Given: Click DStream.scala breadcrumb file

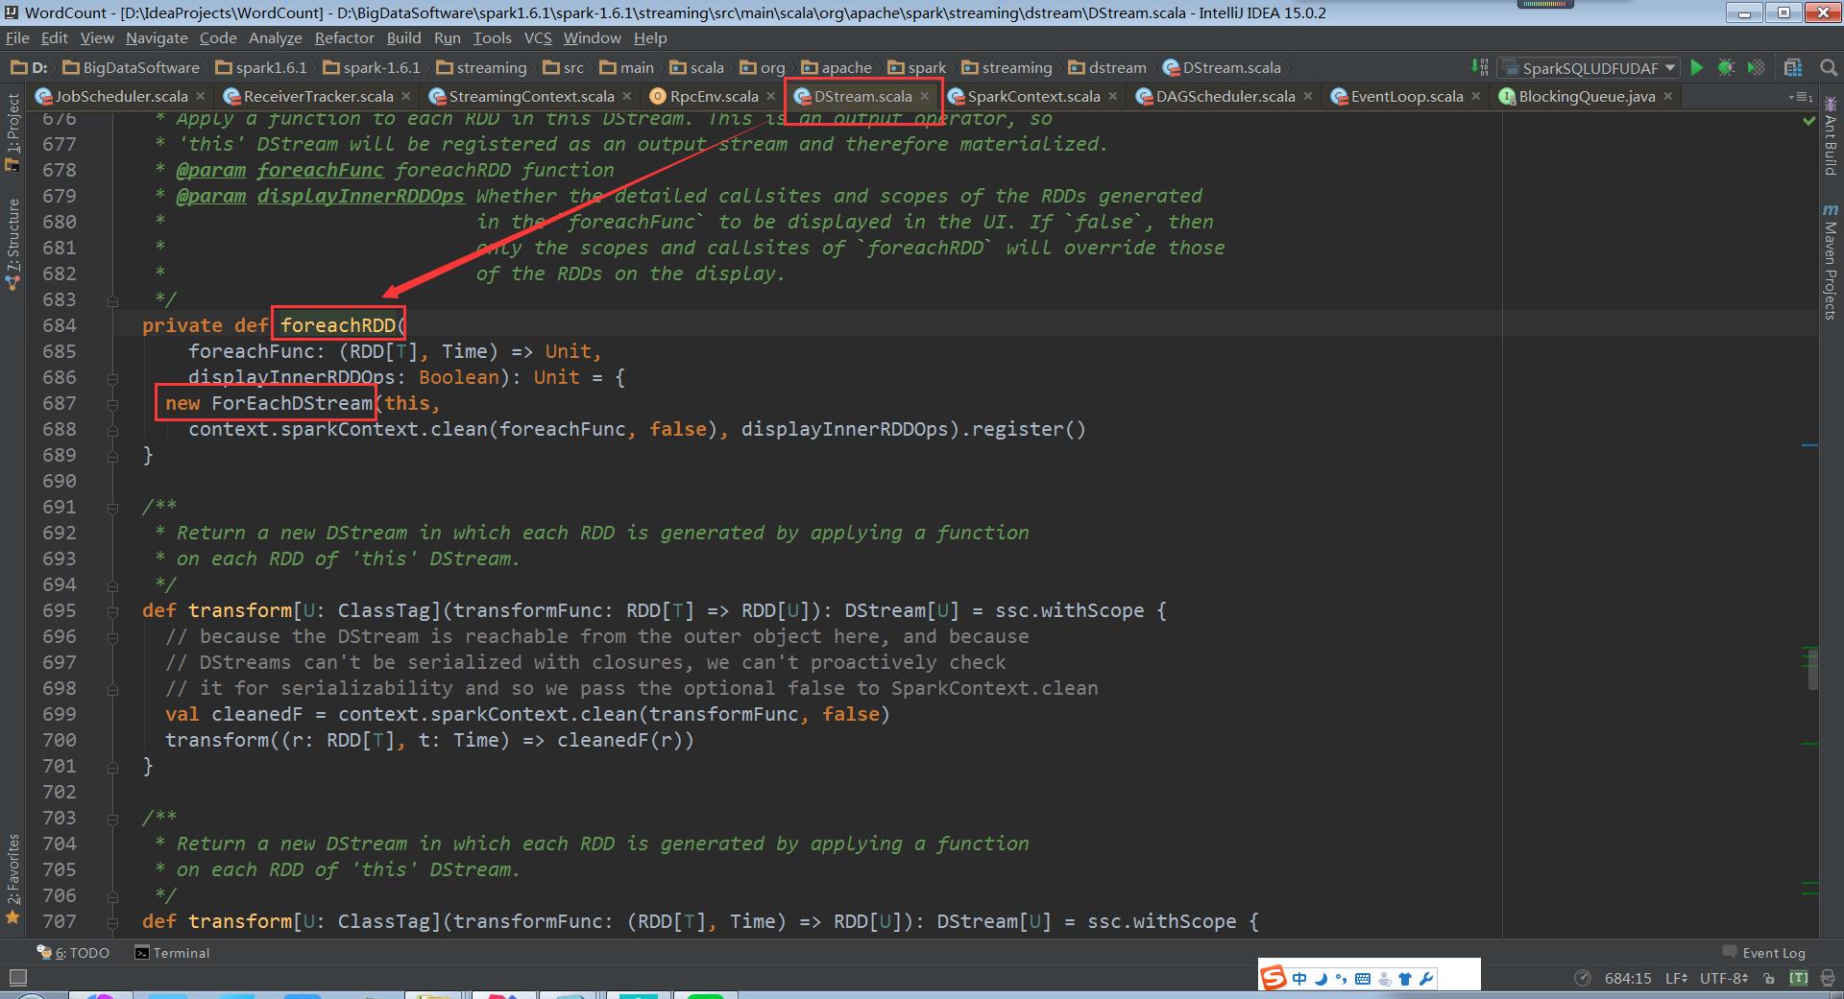Looking at the screenshot, I should click(1222, 67).
